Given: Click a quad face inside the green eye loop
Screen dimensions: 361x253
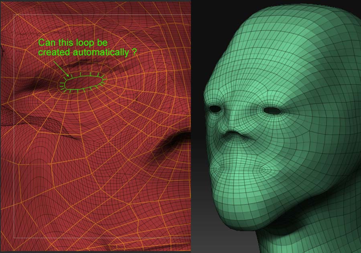Looking at the screenshot, I should click(83, 82).
